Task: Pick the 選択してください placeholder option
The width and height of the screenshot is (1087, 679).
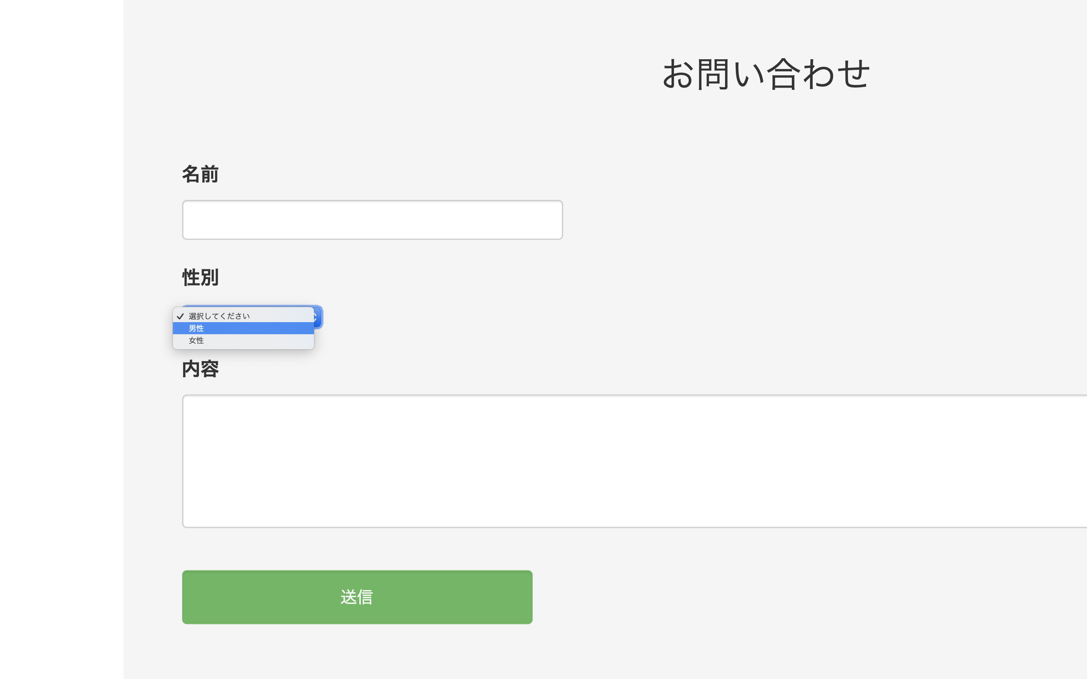Action: coord(243,316)
